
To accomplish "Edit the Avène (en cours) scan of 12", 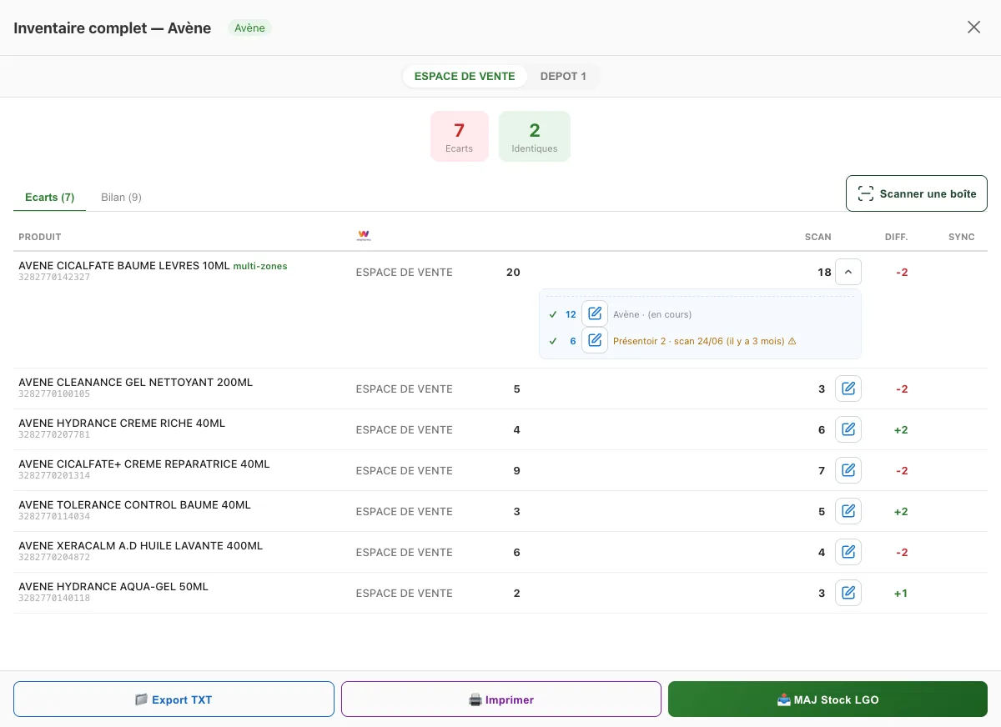I will [x=595, y=314].
